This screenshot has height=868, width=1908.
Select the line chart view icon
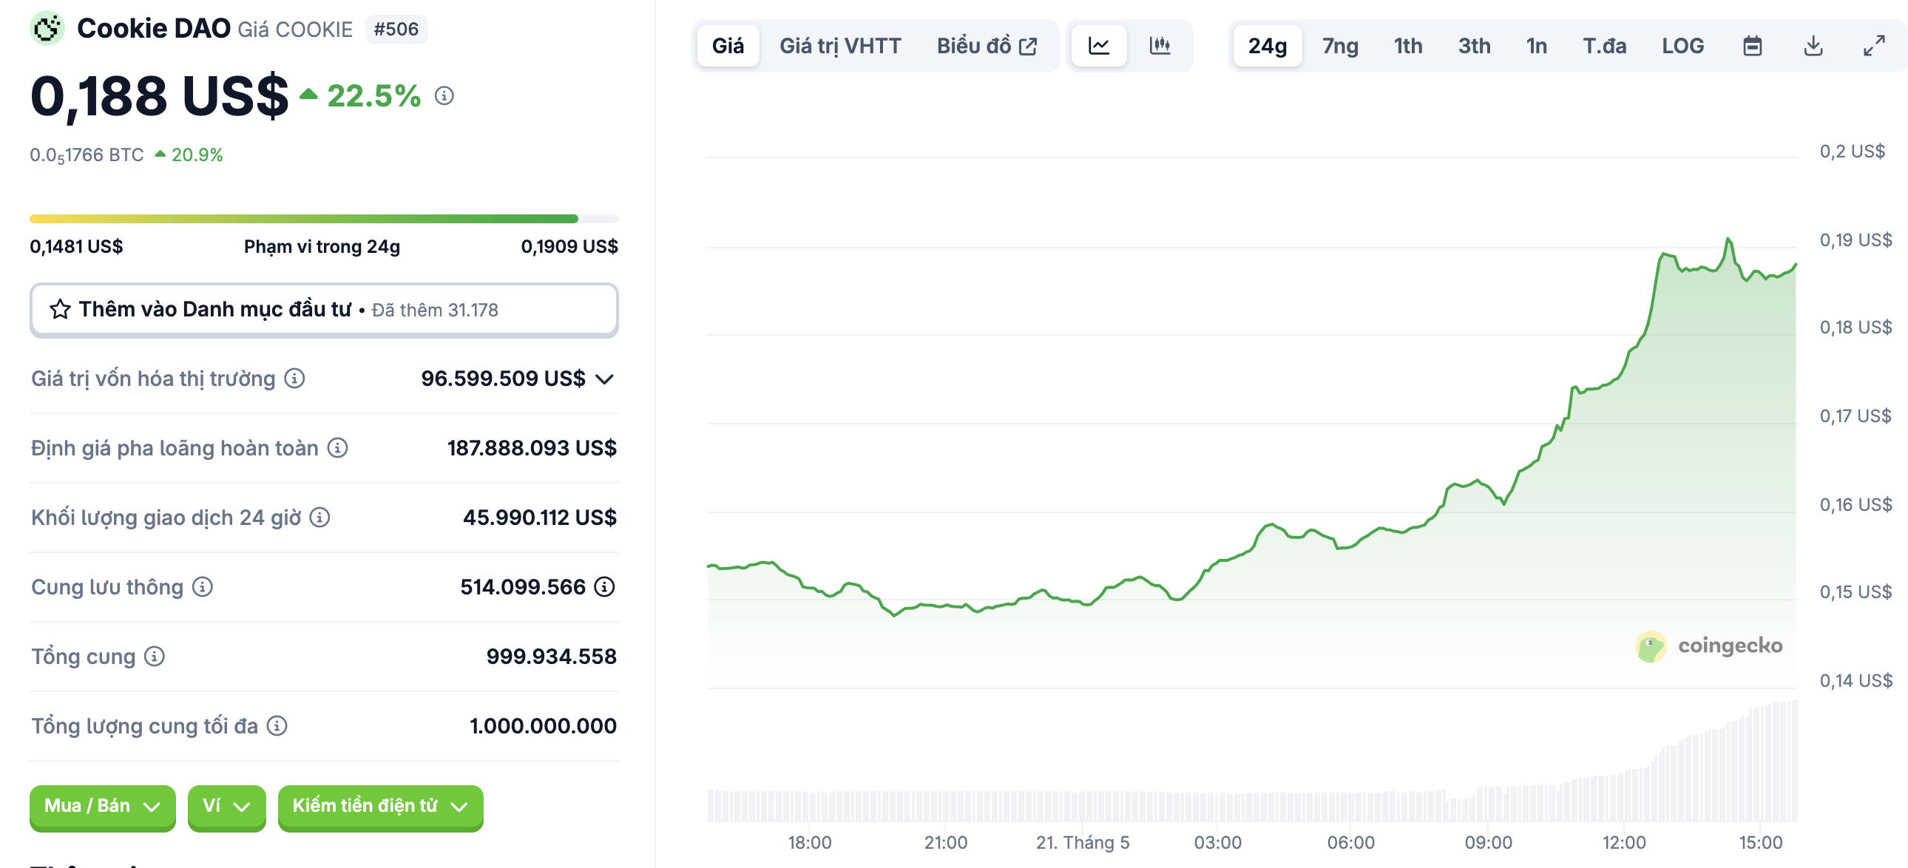point(1098,46)
